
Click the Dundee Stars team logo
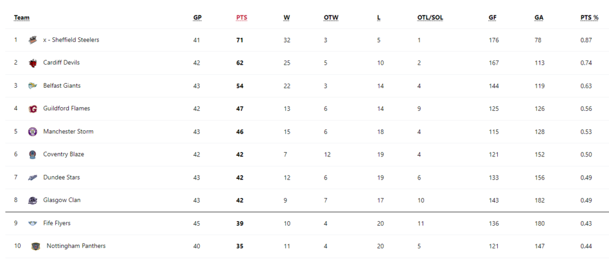33,178
